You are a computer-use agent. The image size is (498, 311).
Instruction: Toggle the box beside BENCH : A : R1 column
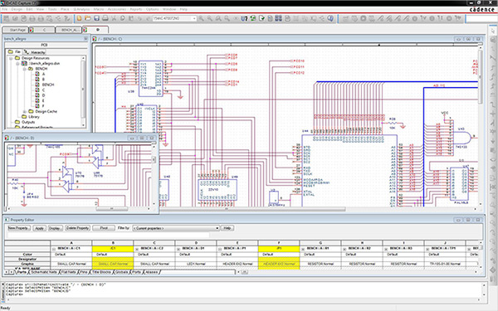303,249
